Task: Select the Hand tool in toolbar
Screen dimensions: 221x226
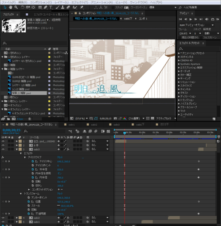Action: 11,7
